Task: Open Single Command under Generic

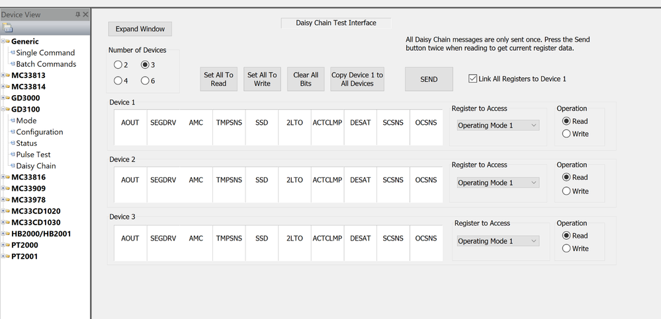Action: 45,53
